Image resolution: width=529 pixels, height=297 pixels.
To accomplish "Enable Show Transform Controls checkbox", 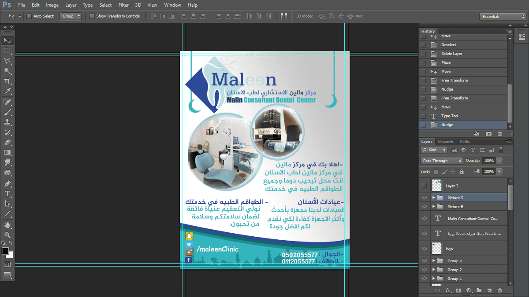I will click(x=92, y=16).
